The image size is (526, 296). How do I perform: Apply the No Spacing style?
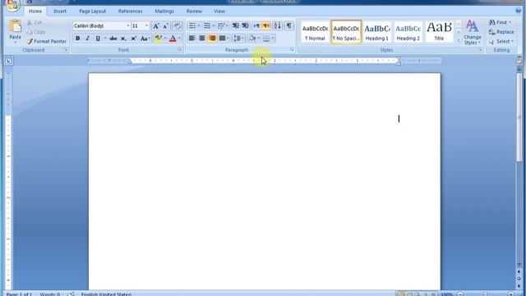point(346,32)
